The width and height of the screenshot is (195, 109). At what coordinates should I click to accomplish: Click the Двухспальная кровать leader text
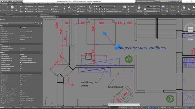142,48
